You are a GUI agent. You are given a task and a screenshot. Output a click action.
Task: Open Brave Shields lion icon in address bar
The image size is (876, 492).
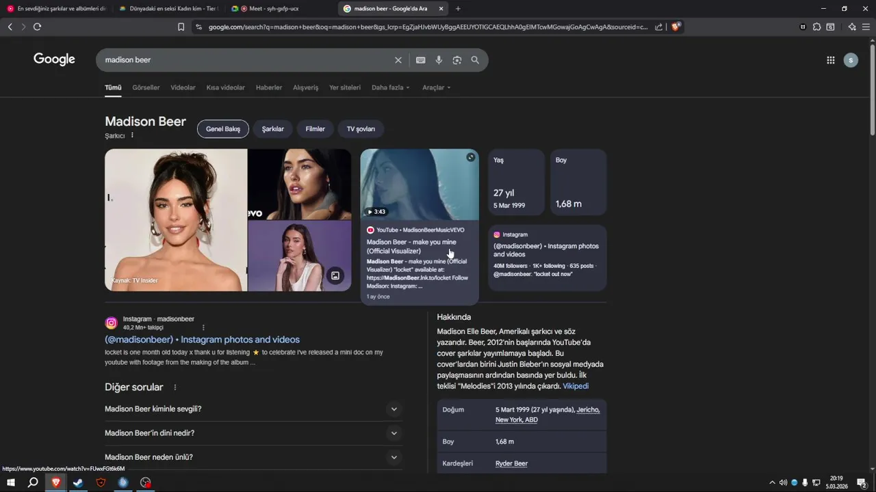[675, 27]
